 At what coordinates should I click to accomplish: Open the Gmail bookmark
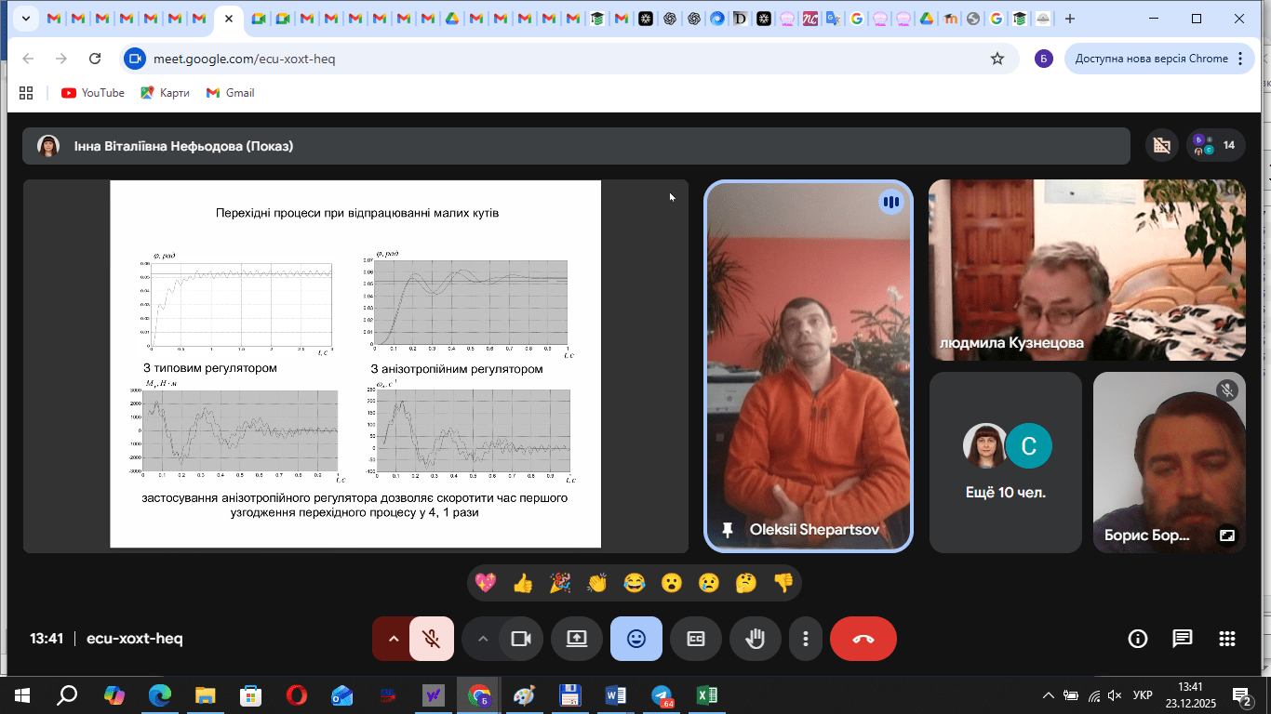[x=230, y=93]
